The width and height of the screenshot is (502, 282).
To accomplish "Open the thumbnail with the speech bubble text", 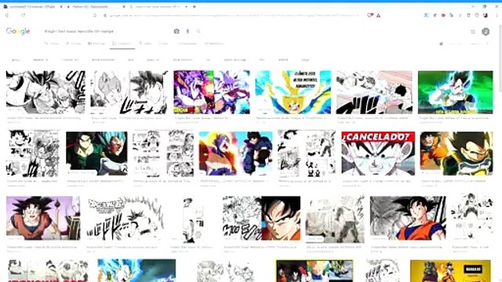I will click(293, 92).
